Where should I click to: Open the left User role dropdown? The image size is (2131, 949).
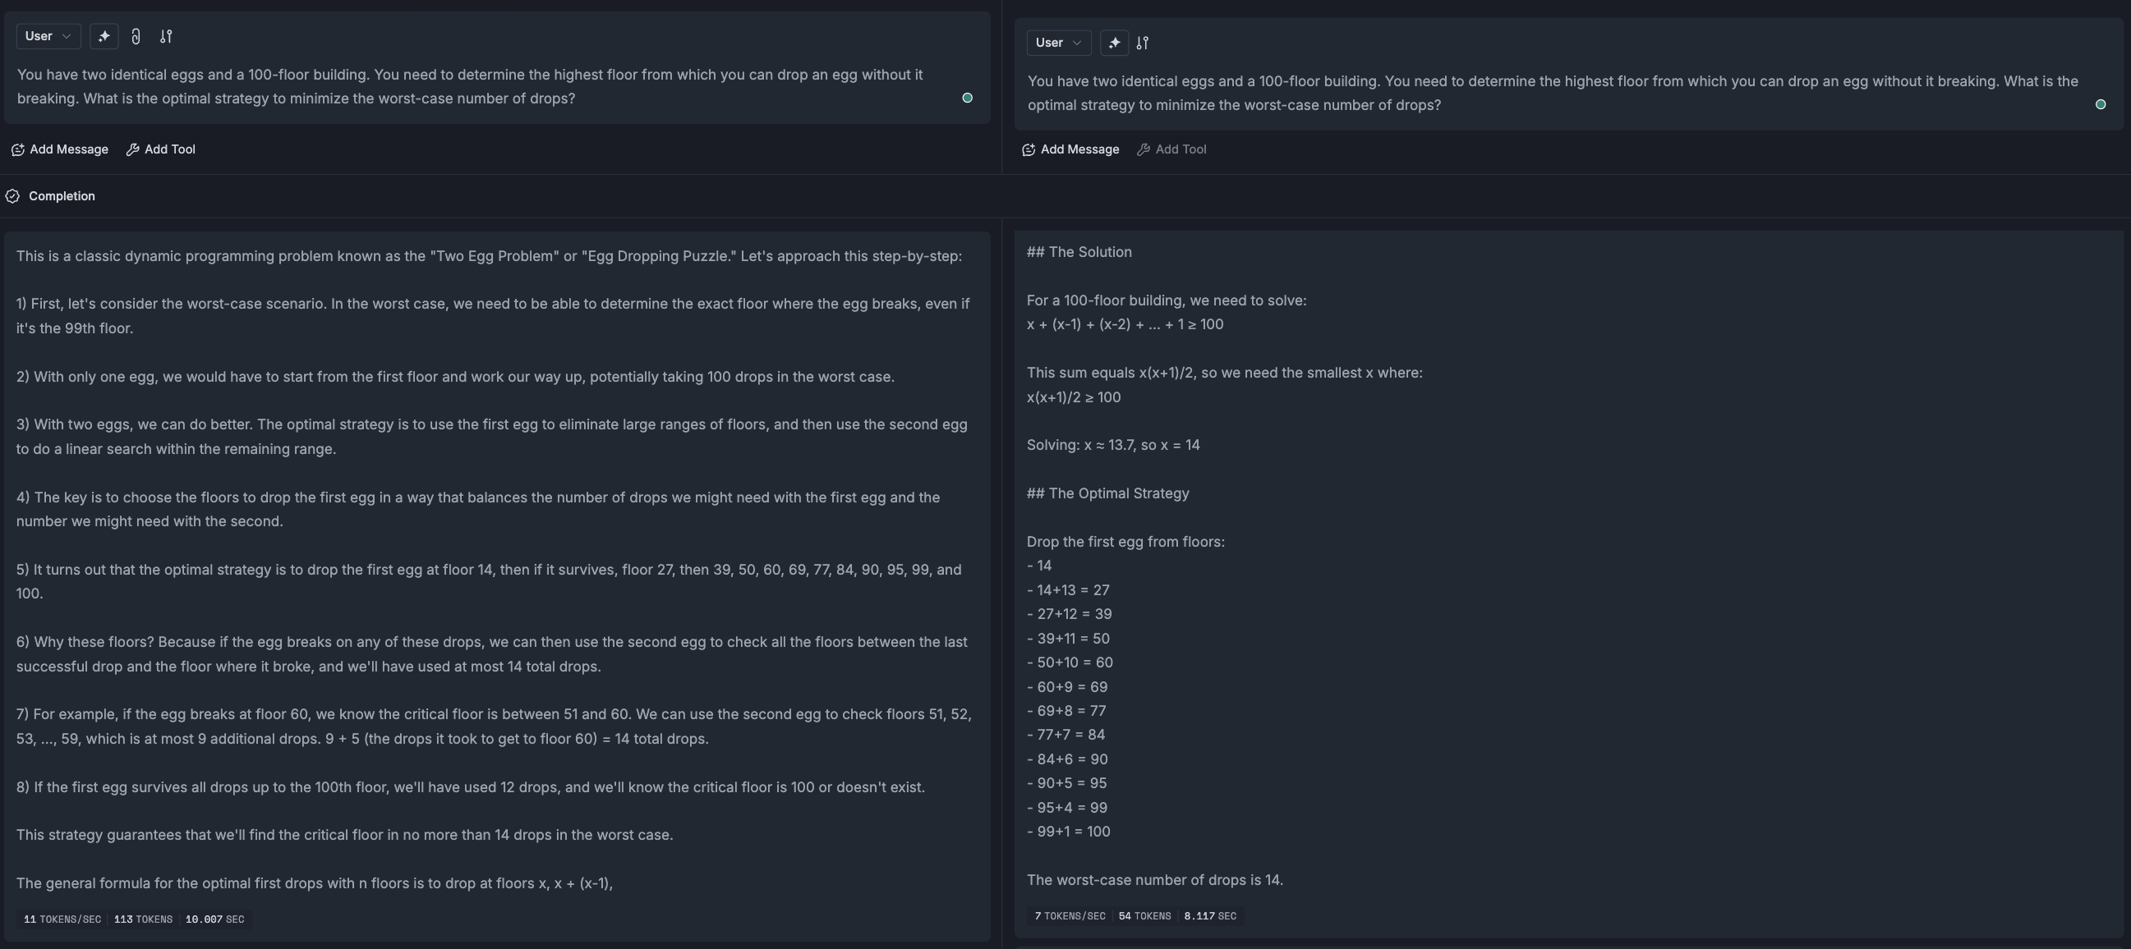(47, 35)
